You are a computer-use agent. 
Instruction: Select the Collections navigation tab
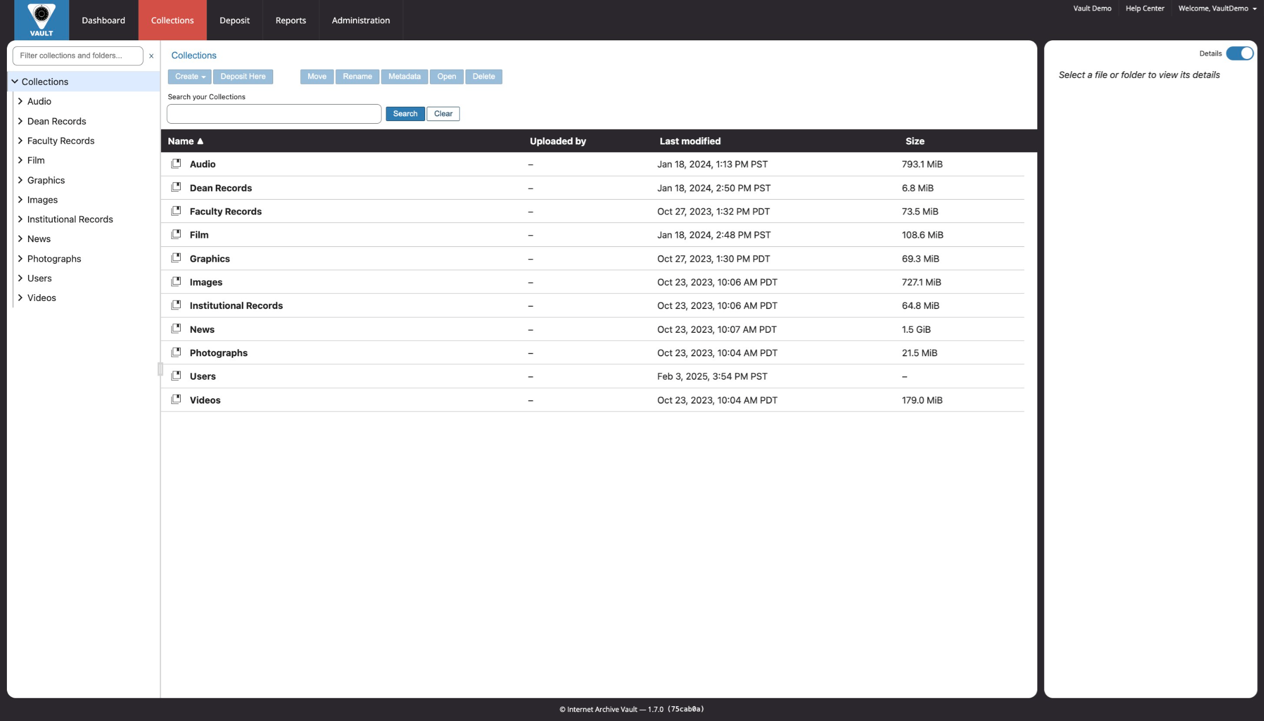tap(172, 20)
